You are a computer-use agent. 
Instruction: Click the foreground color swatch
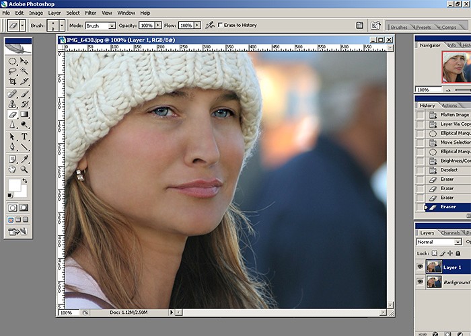tap(14, 185)
